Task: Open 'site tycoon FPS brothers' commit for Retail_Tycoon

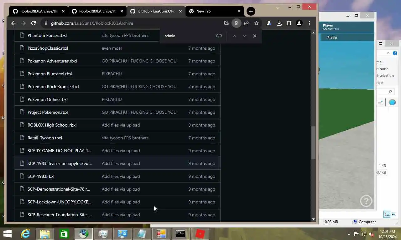Action: coord(125,138)
